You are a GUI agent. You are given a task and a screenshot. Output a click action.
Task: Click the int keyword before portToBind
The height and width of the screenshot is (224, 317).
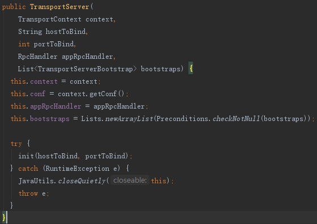tap(24, 44)
